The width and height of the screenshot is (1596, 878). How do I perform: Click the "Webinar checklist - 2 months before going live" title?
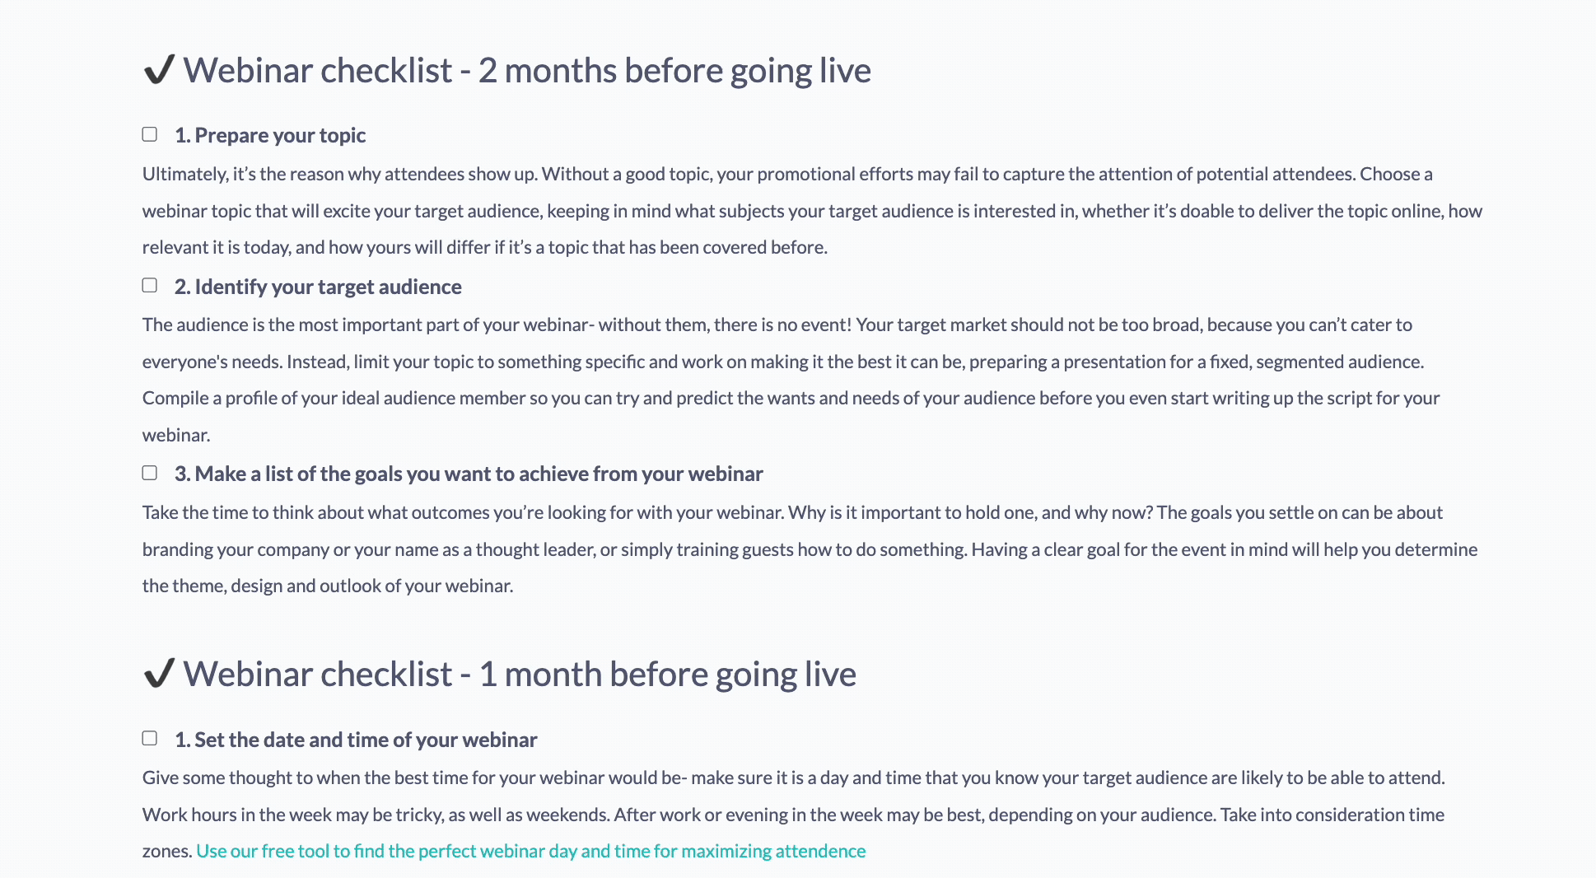[528, 71]
